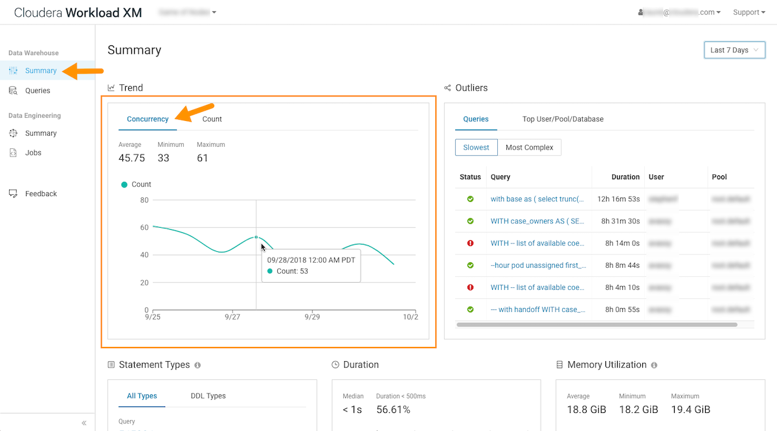Screen dimensions: 777x431
Task: Collapse the sidebar with double-chevron icon
Action: (84, 423)
